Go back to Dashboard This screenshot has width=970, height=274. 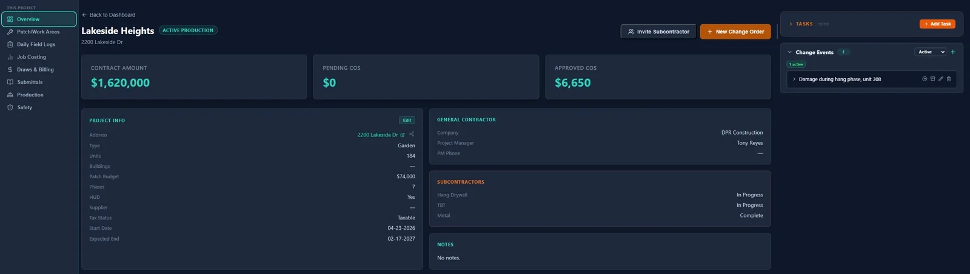pos(109,15)
